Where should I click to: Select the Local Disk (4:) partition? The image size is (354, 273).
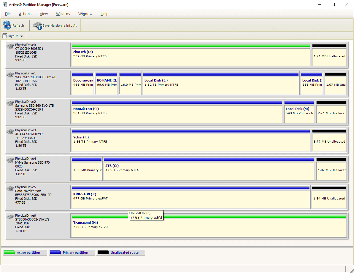299,112
